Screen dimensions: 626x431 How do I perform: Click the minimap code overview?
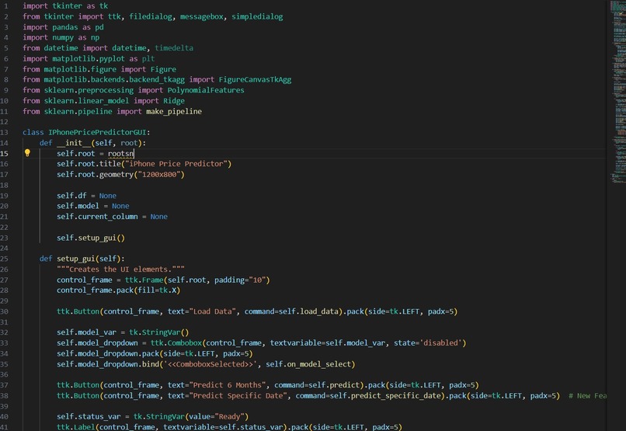point(618,92)
